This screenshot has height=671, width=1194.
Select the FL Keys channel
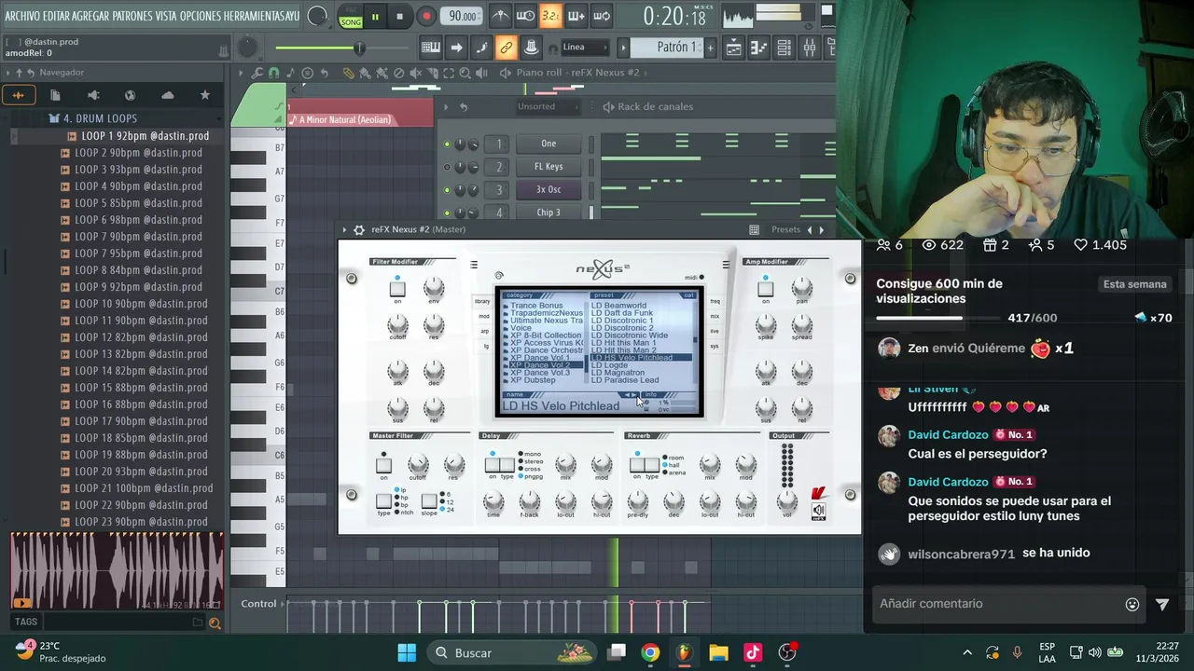[x=548, y=167]
